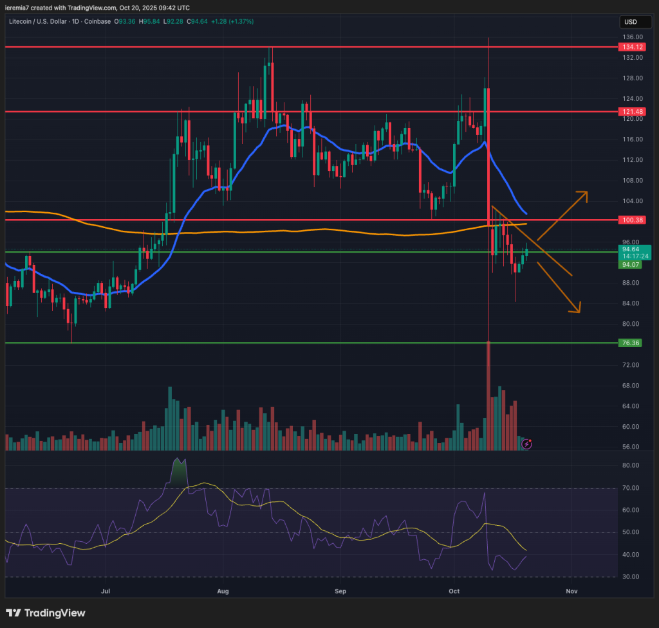Image resolution: width=659 pixels, height=628 pixels.
Task: Click the Coinbase exchange name in header
Action: pyautogui.click(x=98, y=21)
